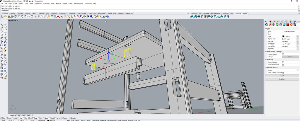This screenshot has width=300, height=121.
Task: Click the light bulb Hide objects icon
Action: pos(71,16)
